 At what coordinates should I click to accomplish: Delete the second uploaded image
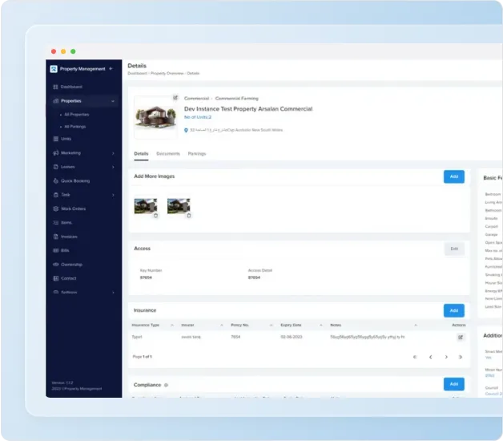(x=189, y=216)
